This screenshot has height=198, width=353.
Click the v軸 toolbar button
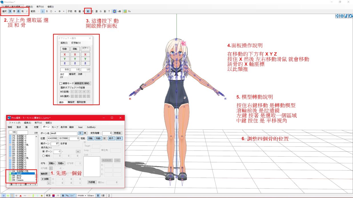click(x=119, y=11)
